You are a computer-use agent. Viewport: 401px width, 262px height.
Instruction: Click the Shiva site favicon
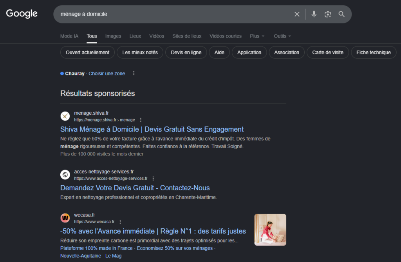coord(65,116)
